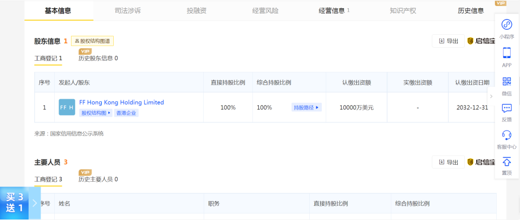Switch to the 经营信息 tab
Screen dimensions: 520x220
tap(334, 11)
